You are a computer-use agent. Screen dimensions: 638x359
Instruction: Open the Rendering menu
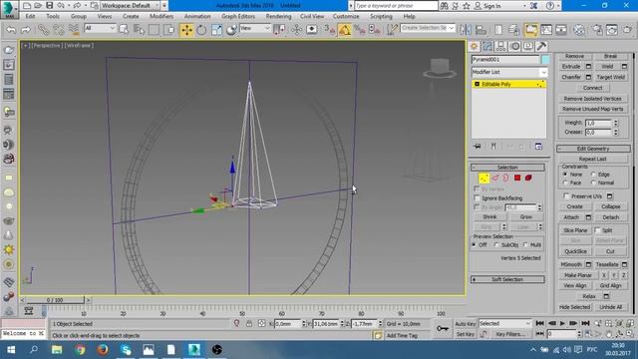pyautogui.click(x=278, y=16)
